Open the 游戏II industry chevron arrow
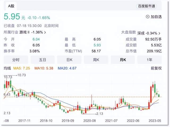 click(45, 32)
